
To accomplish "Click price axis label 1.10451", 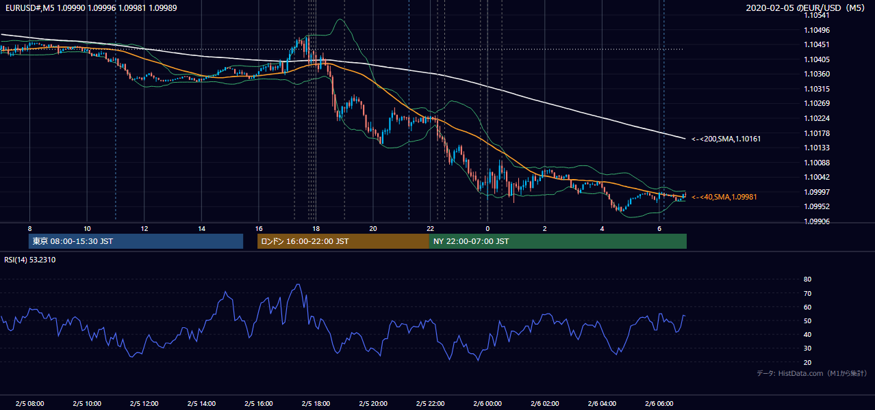I will click(816, 44).
